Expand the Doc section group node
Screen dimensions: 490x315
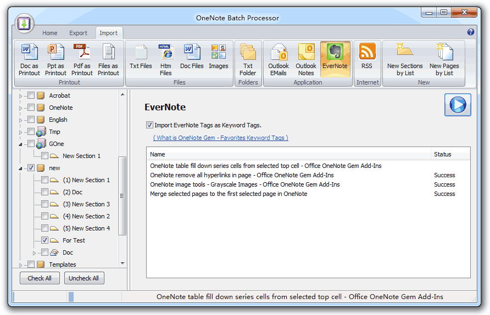tap(35, 253)
